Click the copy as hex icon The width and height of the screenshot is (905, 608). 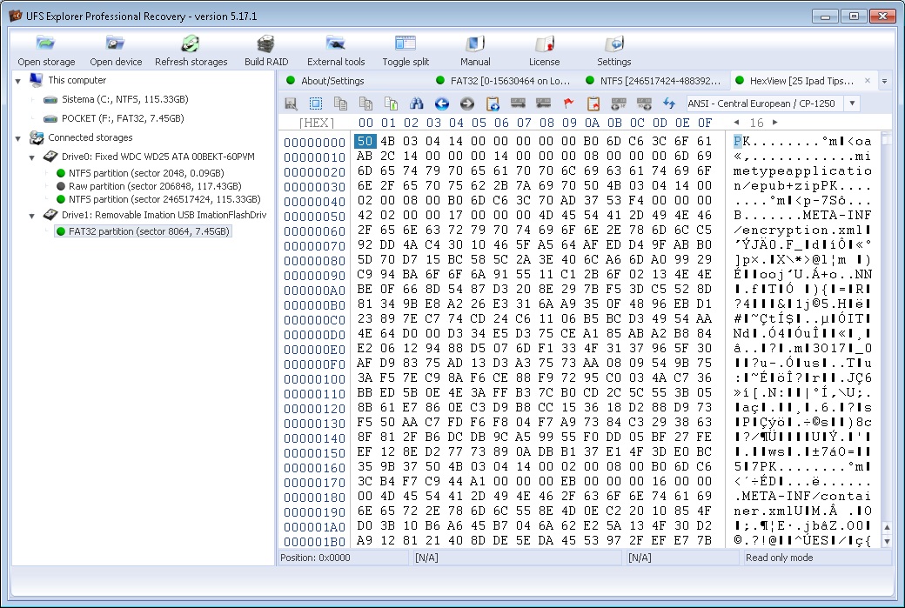pos(365,104)
